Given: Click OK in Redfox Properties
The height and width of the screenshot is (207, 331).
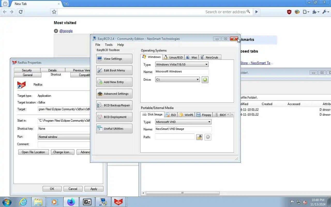Looking at the screenshot, I should point(52,189).
